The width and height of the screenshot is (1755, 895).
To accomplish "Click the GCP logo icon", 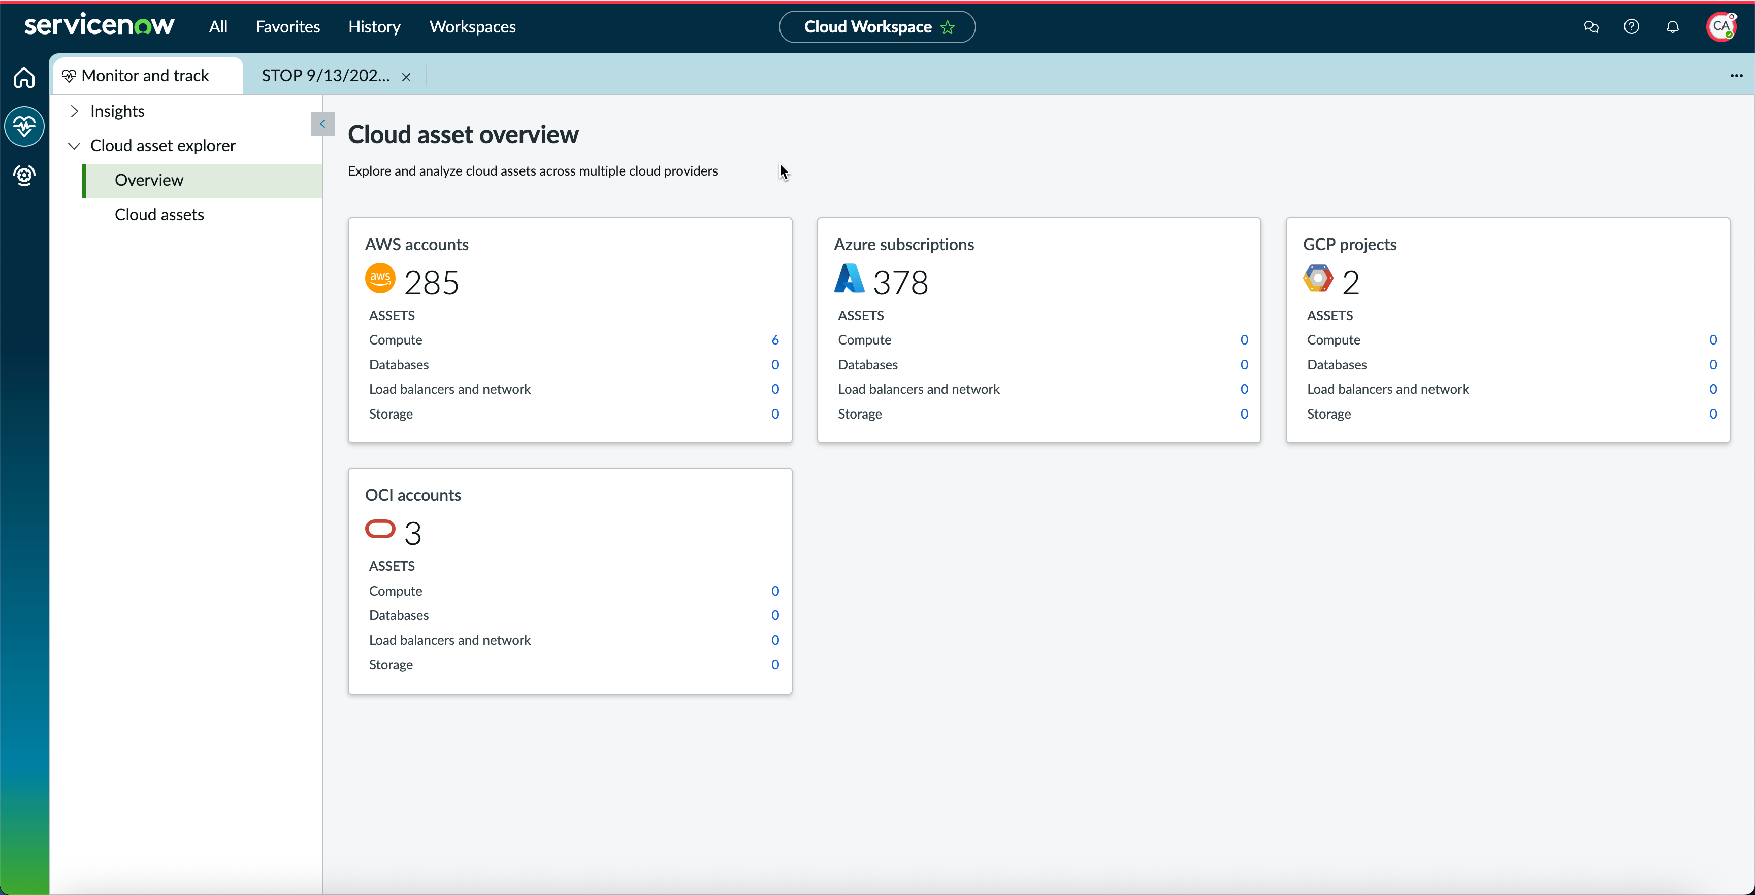I will click(1318, 279).
